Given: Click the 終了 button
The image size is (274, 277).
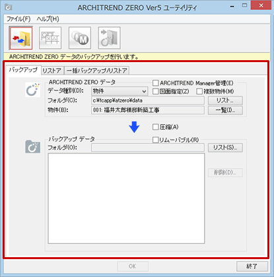Looking at the screenshot, I should (252, 266).
